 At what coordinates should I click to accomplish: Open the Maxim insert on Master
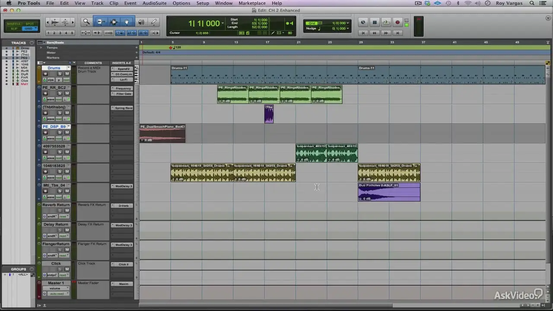tap(123, 284)
